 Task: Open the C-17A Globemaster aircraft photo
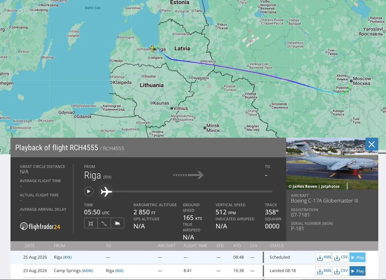332,164
